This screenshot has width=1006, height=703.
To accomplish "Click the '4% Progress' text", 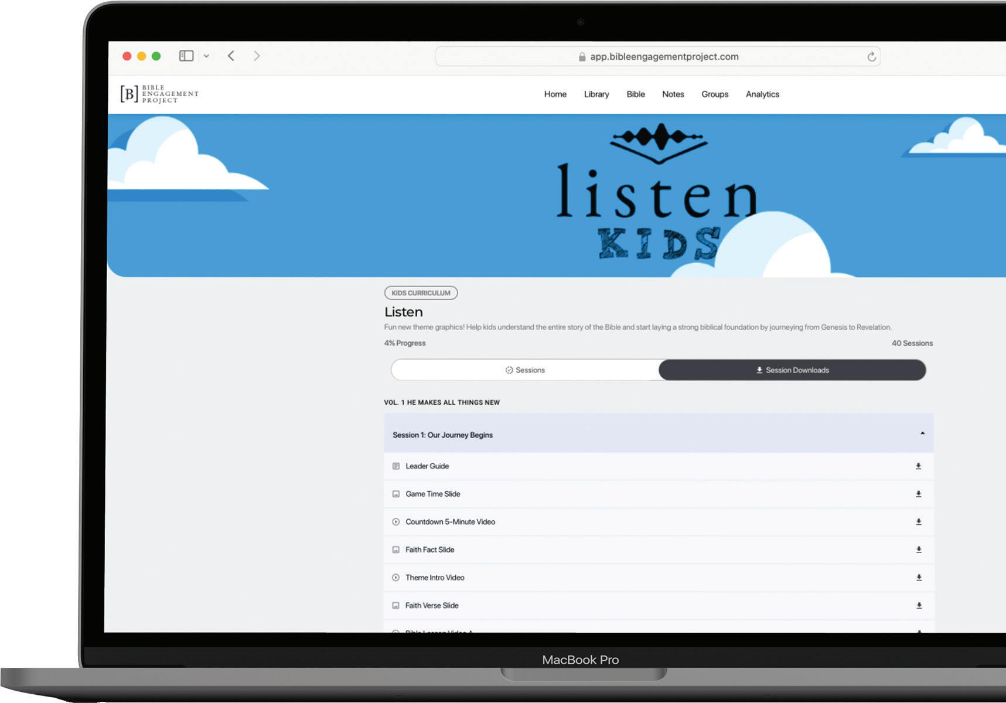I will (x=405, y=343).
